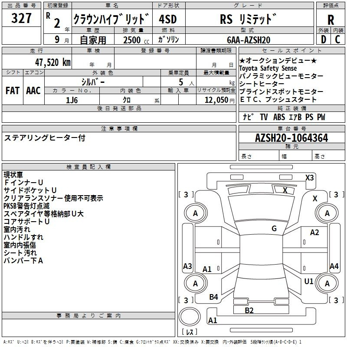Click the X3 damage marker on the diagram
Screen dimensions: 347x347
coord(309,177)
